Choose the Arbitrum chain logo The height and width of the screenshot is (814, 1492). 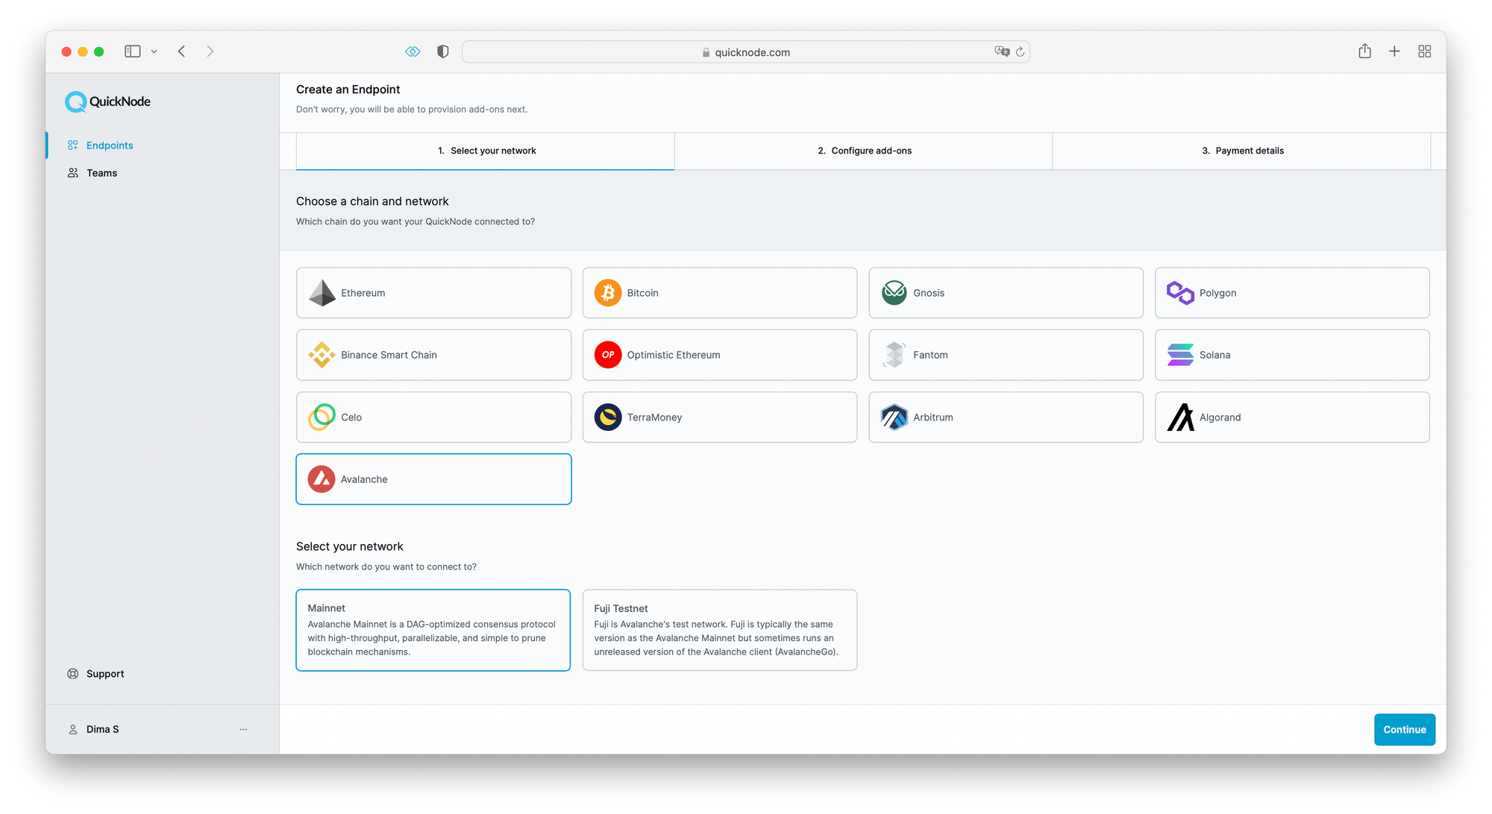pos(894,417)
